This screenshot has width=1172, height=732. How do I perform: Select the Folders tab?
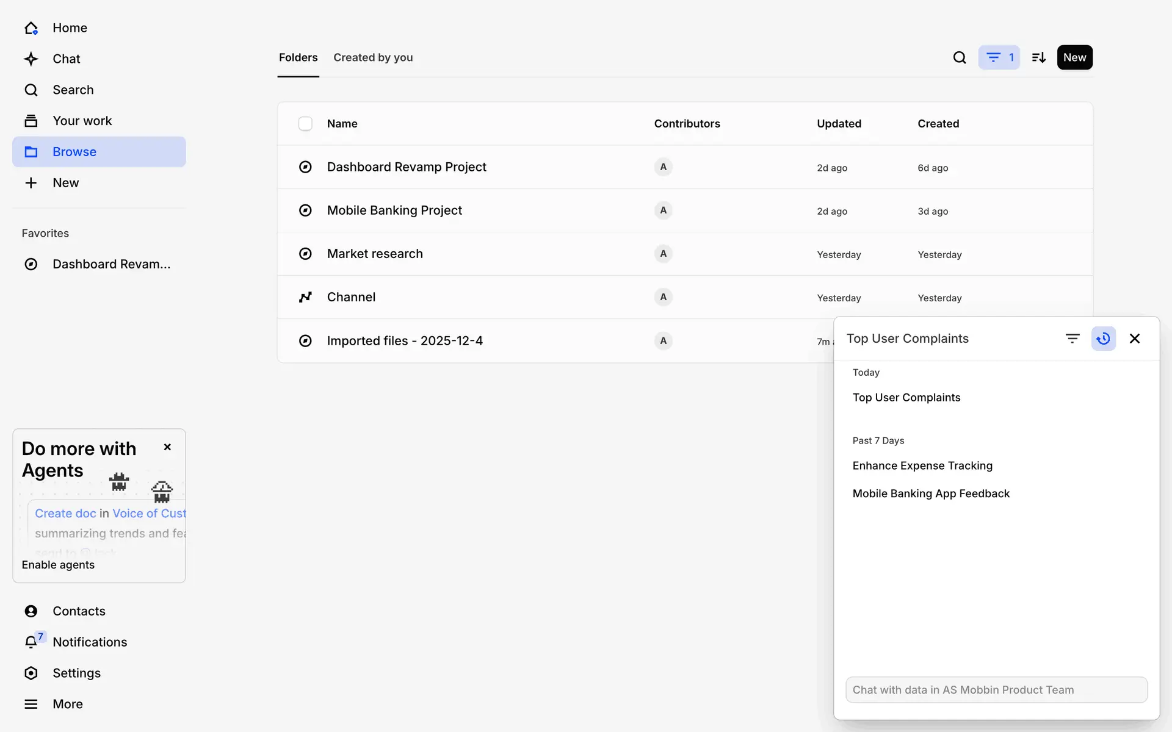tap(298, 57)
